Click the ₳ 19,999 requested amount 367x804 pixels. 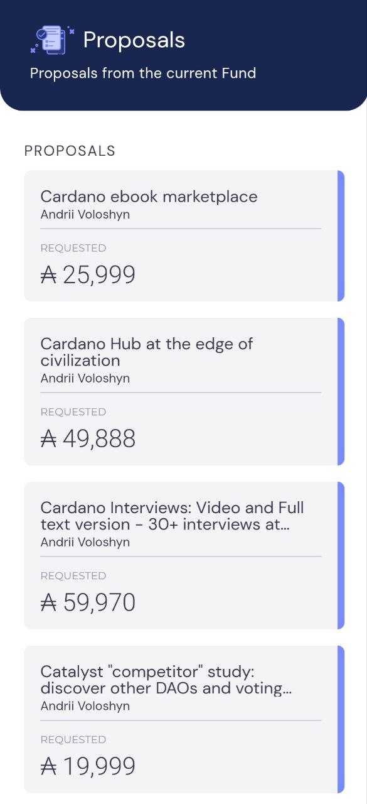click(x=88, y=767)
